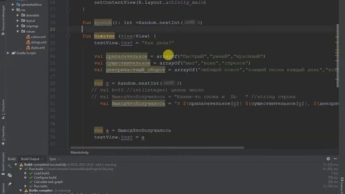Click the существительное variable declaration
The image size is (345, 194).
pyautogui.click(x=128, y=63)
